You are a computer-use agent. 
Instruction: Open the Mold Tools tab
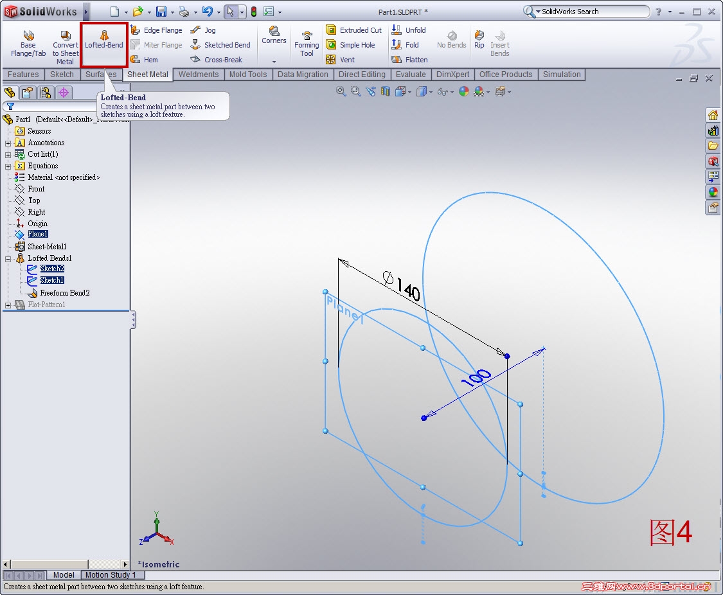pyautogui.click(x=248, y=75)
